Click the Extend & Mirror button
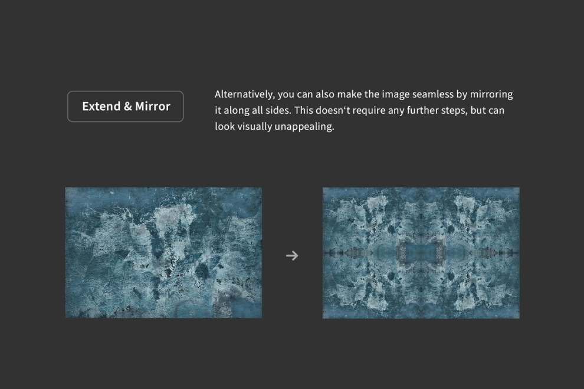The height and width of the screenshot is (389, 584). click(126, 107)
